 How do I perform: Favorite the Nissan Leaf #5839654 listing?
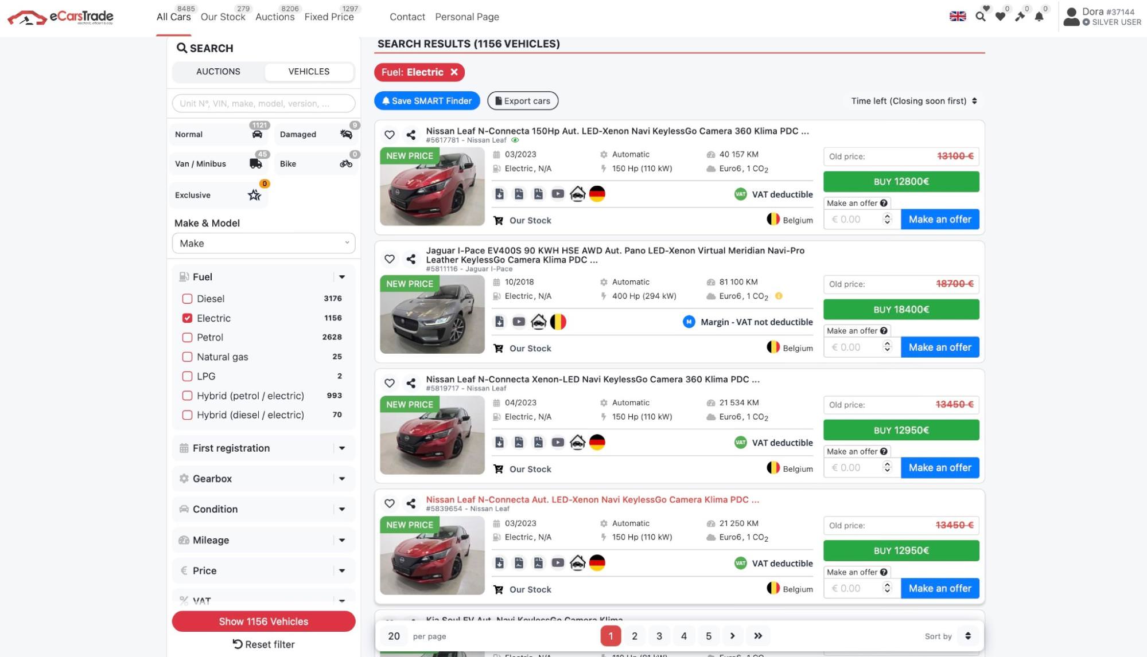[390, 503]
